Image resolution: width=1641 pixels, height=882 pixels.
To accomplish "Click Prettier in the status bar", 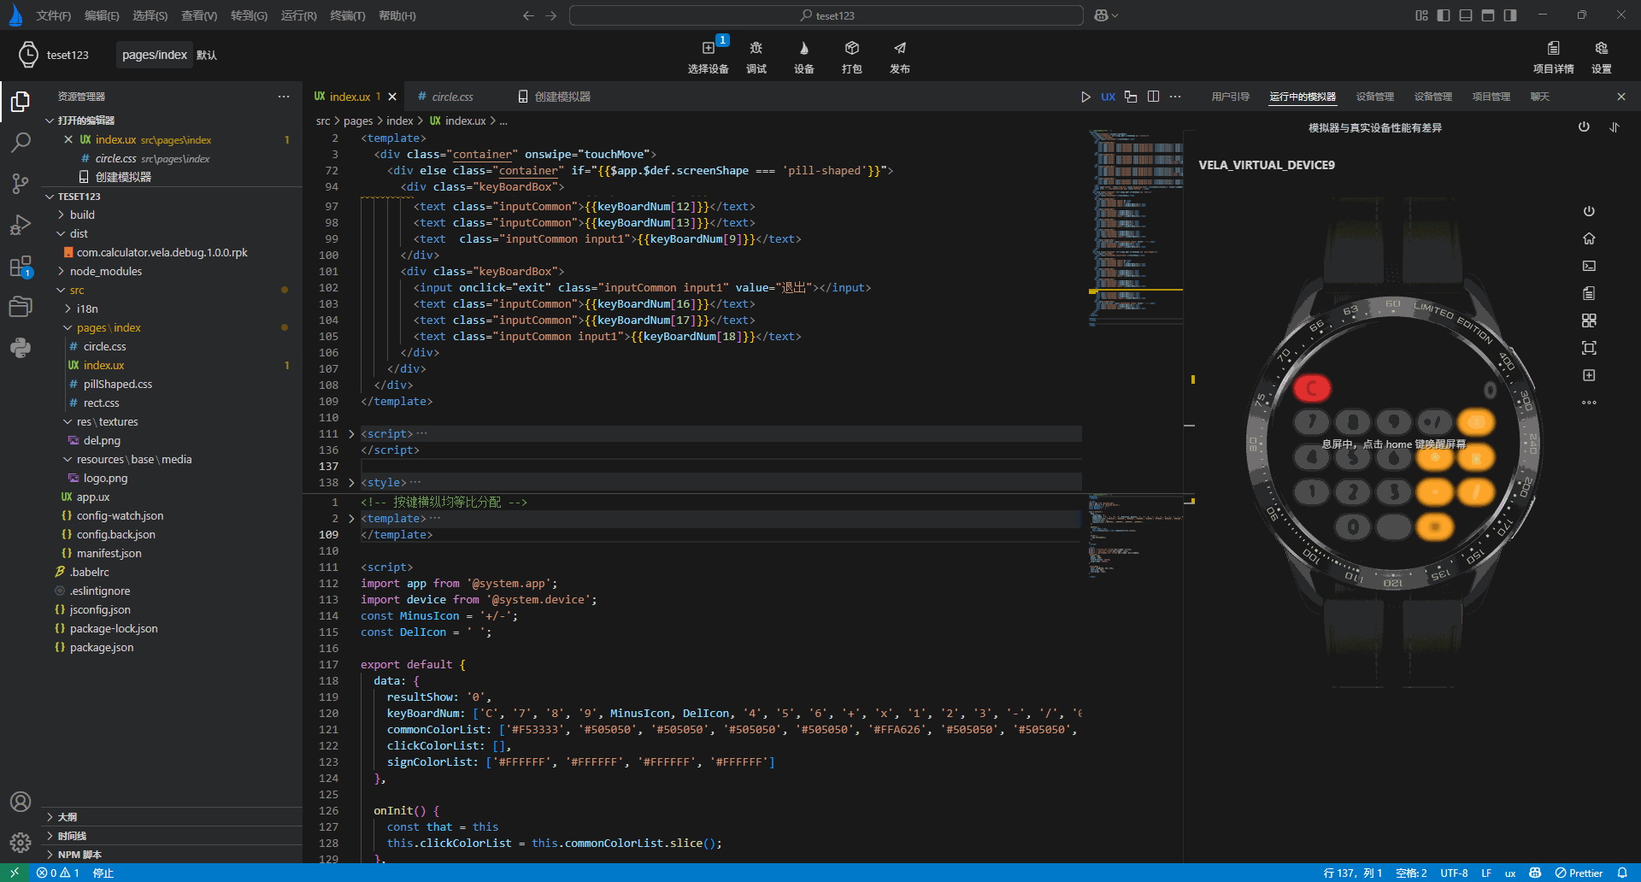I will 1579,873.
